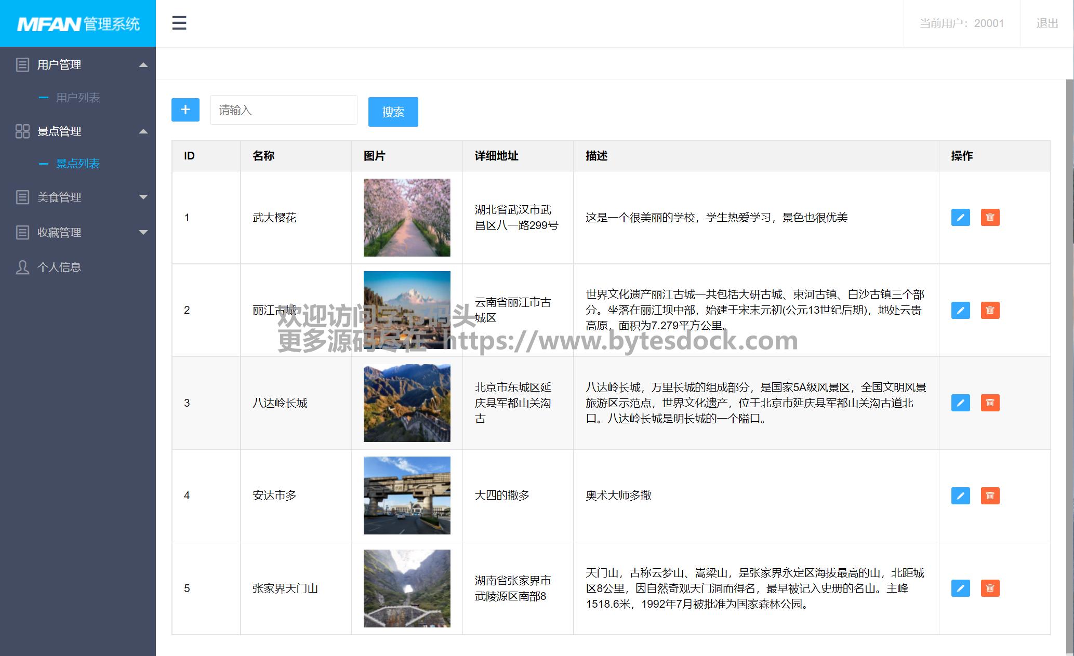Image resolution: width=1074 pixels, height=656 pixels.
Task: Click edit icon for 丽江古城 row
Action: coord(960,311)
